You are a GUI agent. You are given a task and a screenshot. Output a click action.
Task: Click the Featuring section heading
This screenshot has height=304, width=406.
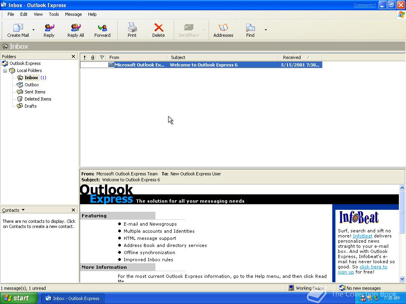click(x=94, y=216)
